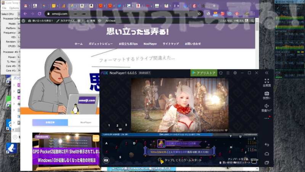The height and width of the screenshot is (172, 305).
Task: Open a new Chrome tab
Action: (x=214, y=6)
